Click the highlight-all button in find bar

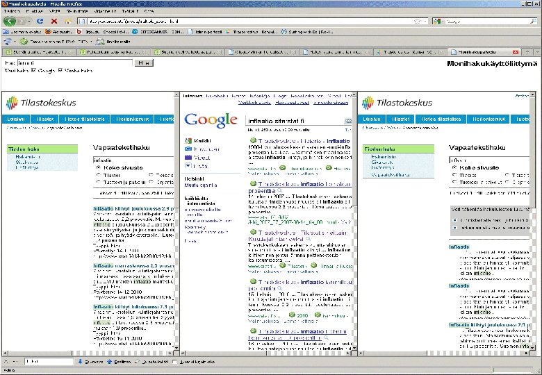tap(151, 362)
